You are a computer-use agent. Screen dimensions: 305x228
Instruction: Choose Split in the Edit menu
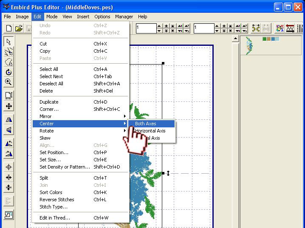[81, 178]
